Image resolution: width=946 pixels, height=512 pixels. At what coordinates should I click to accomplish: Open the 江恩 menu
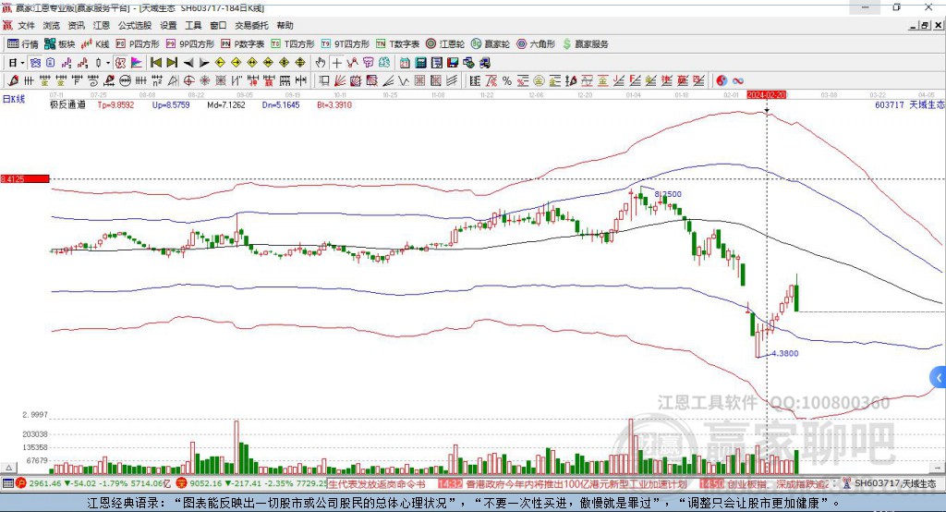pyautogui.click(x=102, y=25)
